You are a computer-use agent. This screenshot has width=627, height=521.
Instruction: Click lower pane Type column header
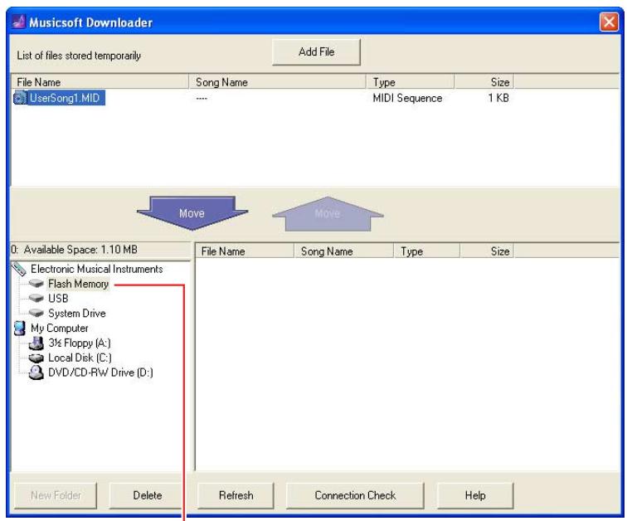[426, 251]
